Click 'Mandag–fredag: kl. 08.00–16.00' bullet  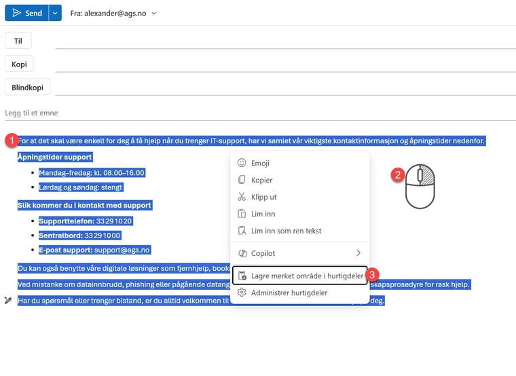click(92, 172)
